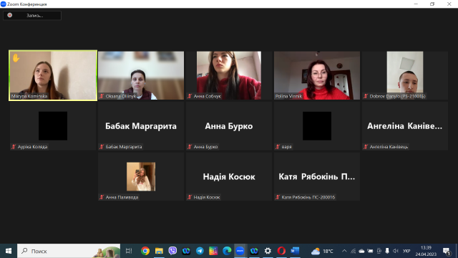Image resolution: width=458 pixels, height=258 pixels.
Task: Open Microsoft Edge from the taskbar
Action: coord(227,251)
